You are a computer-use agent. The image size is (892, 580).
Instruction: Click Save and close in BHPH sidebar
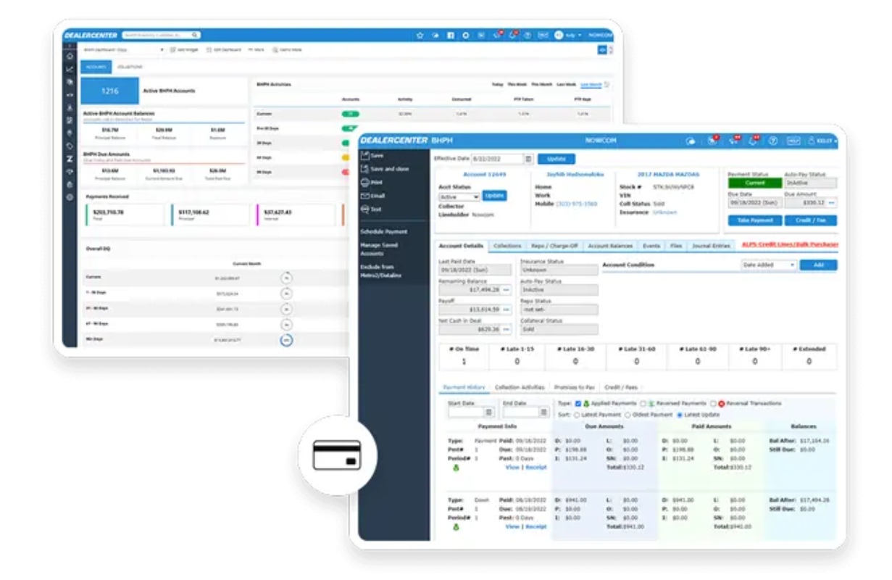pos(384,169)
